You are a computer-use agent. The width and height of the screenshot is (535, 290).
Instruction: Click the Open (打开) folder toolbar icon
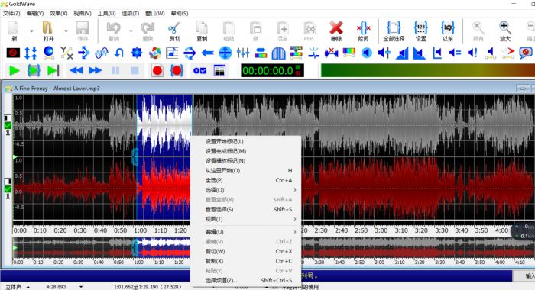(48, 28)
